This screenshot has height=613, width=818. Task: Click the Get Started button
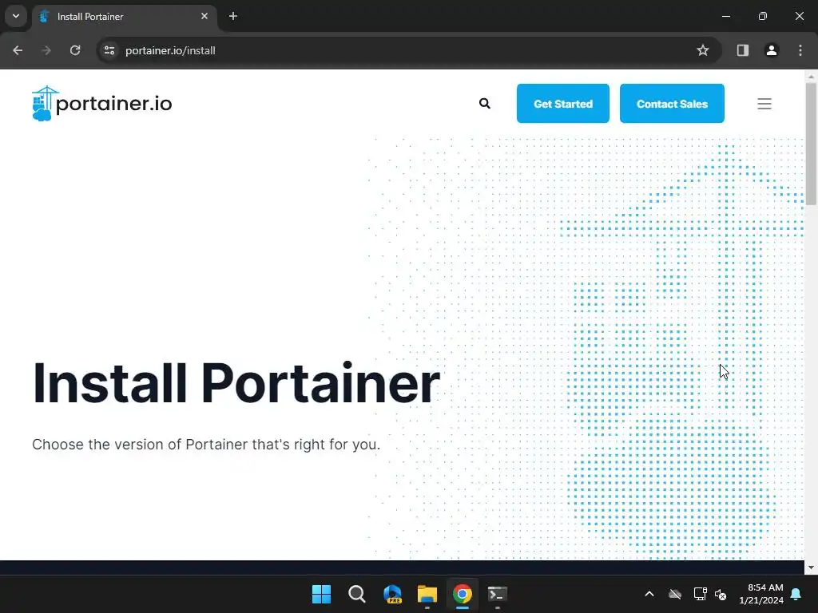(x=563, y=103)
